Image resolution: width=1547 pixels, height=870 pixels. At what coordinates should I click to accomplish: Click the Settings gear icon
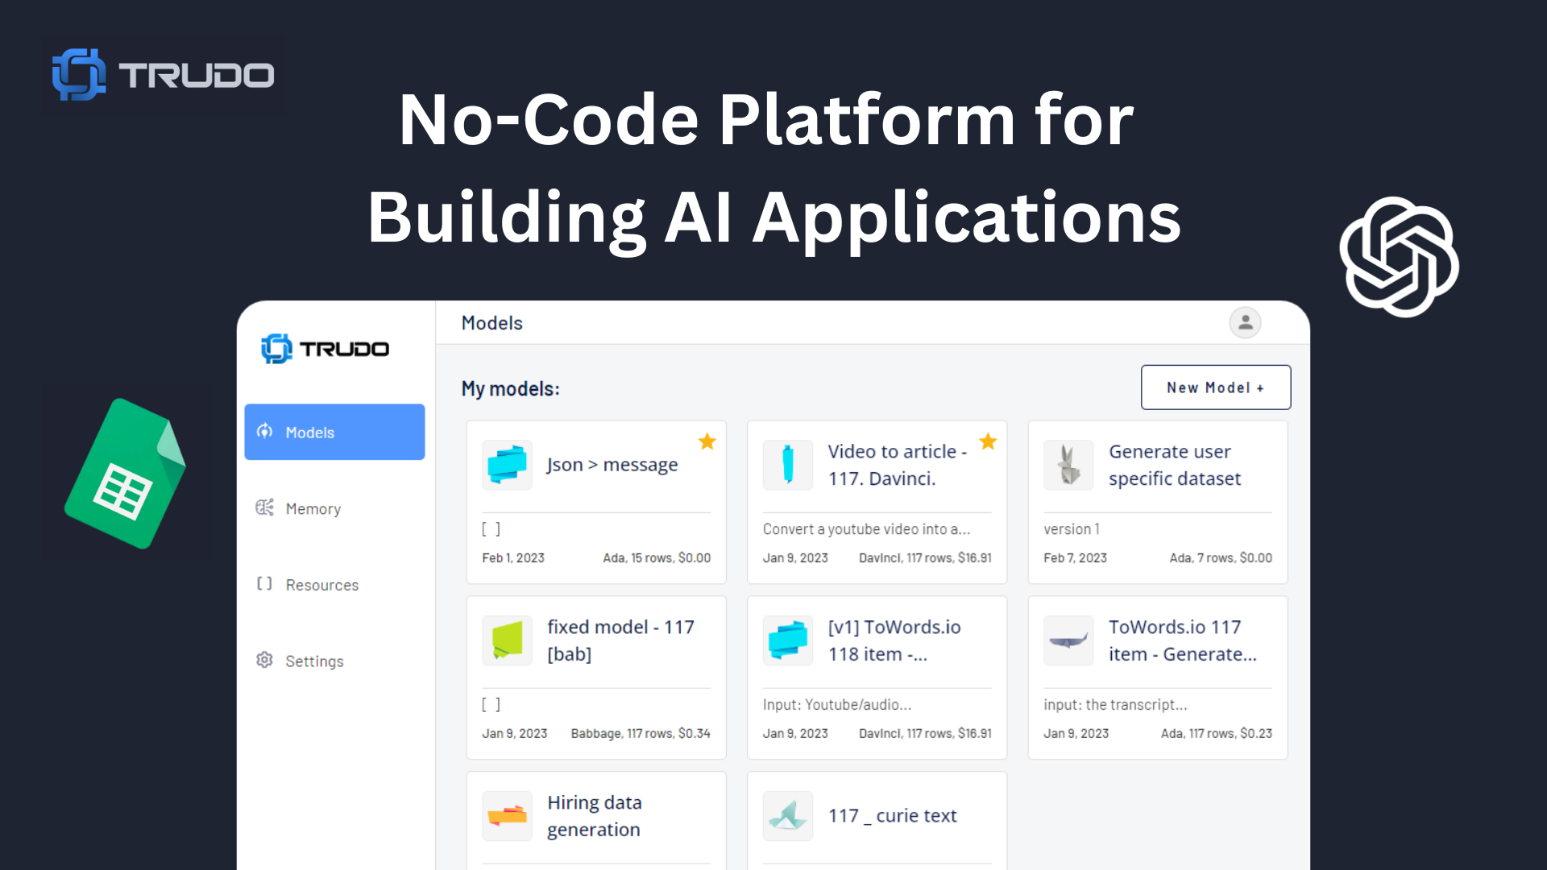[x=264, y=661]
